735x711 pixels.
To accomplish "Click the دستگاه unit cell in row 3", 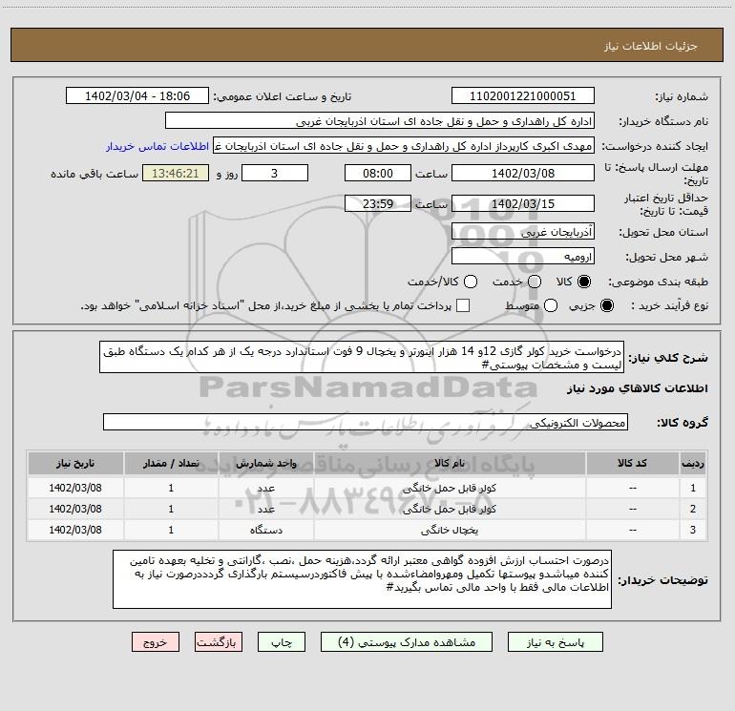I will (x=265, y=530).
